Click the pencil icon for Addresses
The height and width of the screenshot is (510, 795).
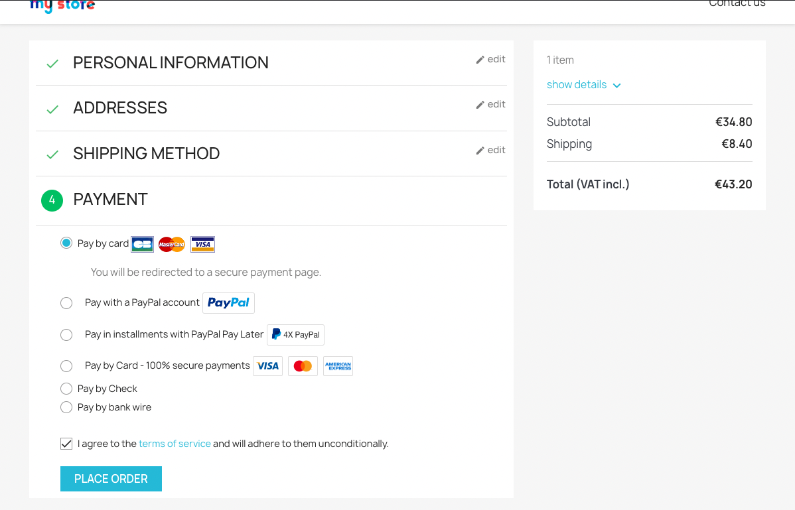click(480, 105)
